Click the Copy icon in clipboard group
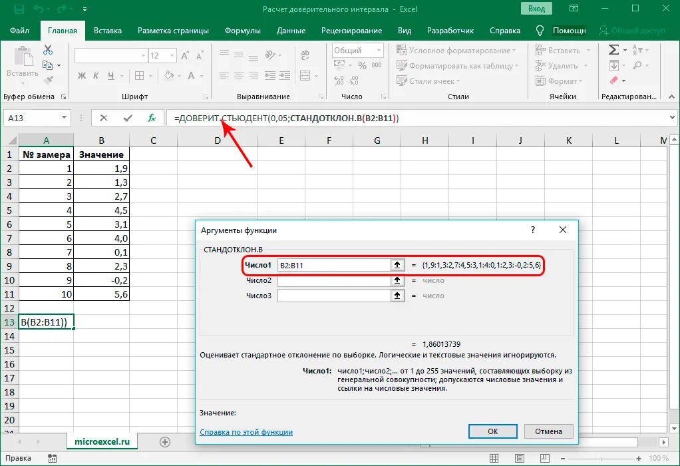This screenshot has width=680, height=466. (47, 65)
